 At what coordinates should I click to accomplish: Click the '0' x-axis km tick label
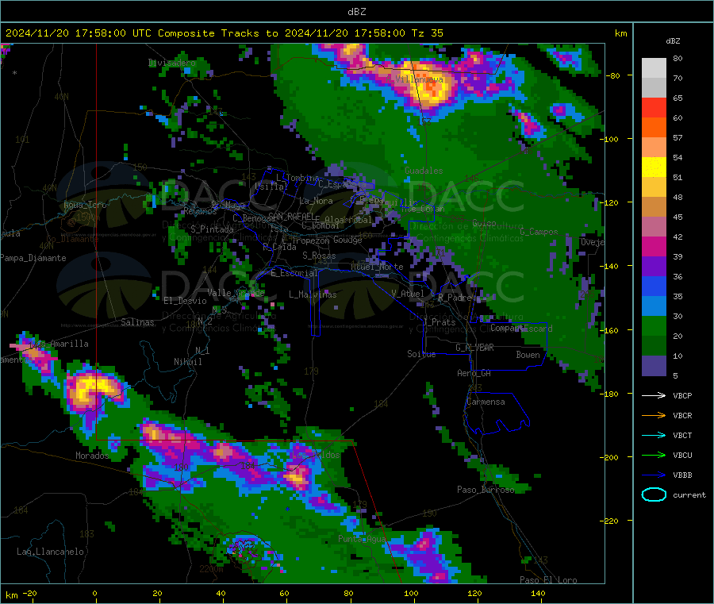[x=94, y=594]
